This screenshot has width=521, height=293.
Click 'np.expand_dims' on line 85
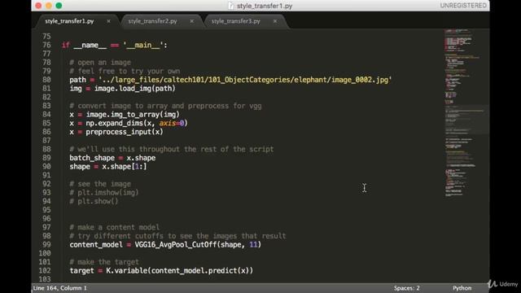pos(115,123)
